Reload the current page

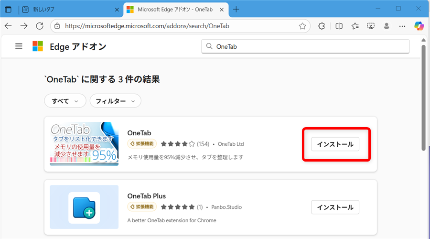point(40,26)
